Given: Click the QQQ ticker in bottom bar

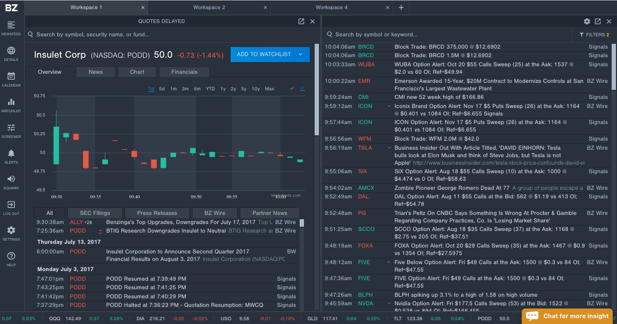Looking at the screenshot, I should coord(55,319).
